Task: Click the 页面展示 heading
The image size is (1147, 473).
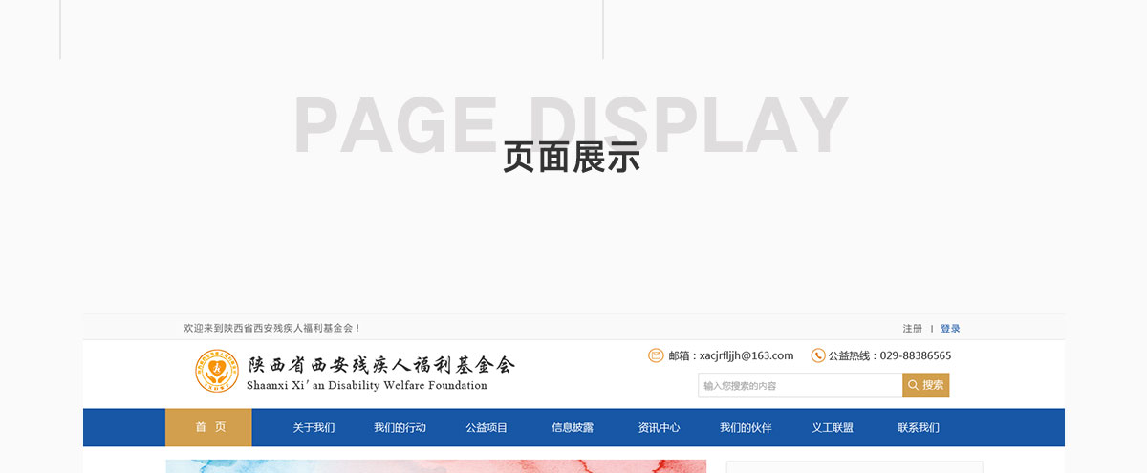Action: pos(572,158)
